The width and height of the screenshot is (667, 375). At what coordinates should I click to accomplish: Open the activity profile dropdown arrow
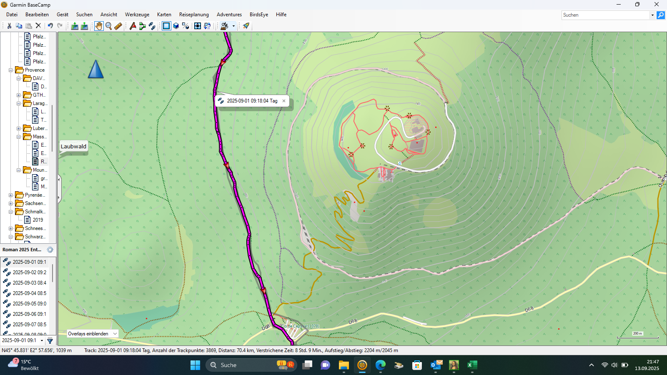233,26
